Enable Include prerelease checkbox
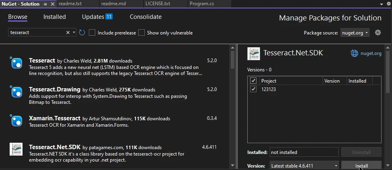The width and height of the screenshot is (392, 170). click(x=92, y=32)
